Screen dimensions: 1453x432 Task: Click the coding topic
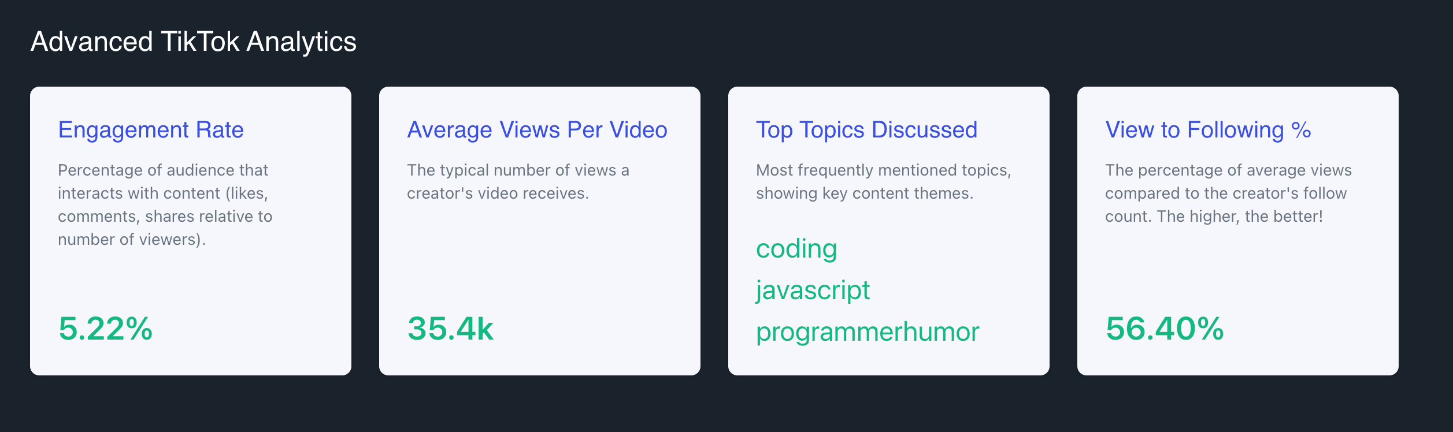(796, 249)
